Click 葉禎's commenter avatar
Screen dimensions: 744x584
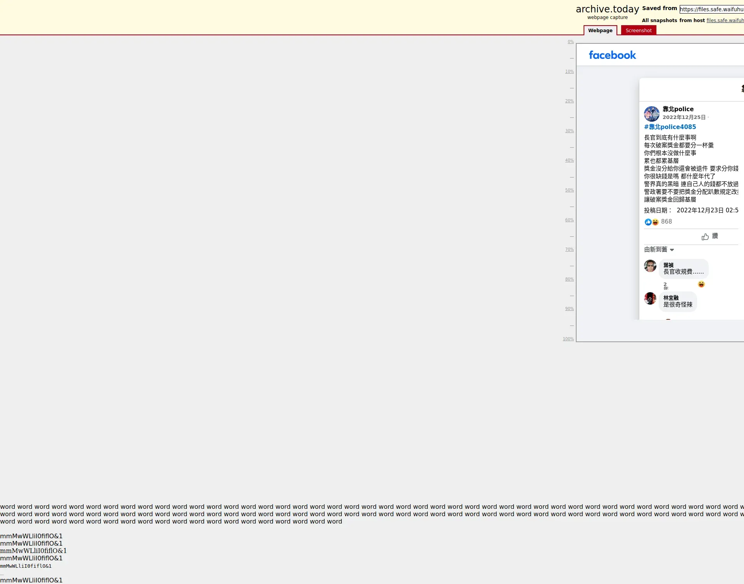[650, 266]
